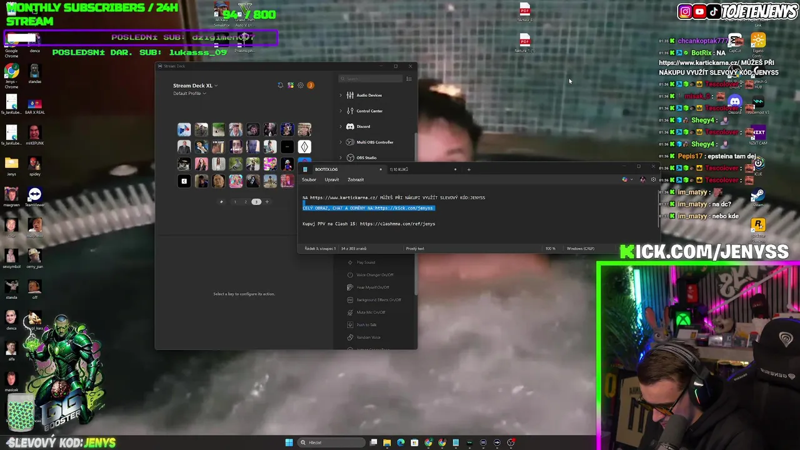Expand the OBS Studio category

pyautogui.click(x=341, y=157)
